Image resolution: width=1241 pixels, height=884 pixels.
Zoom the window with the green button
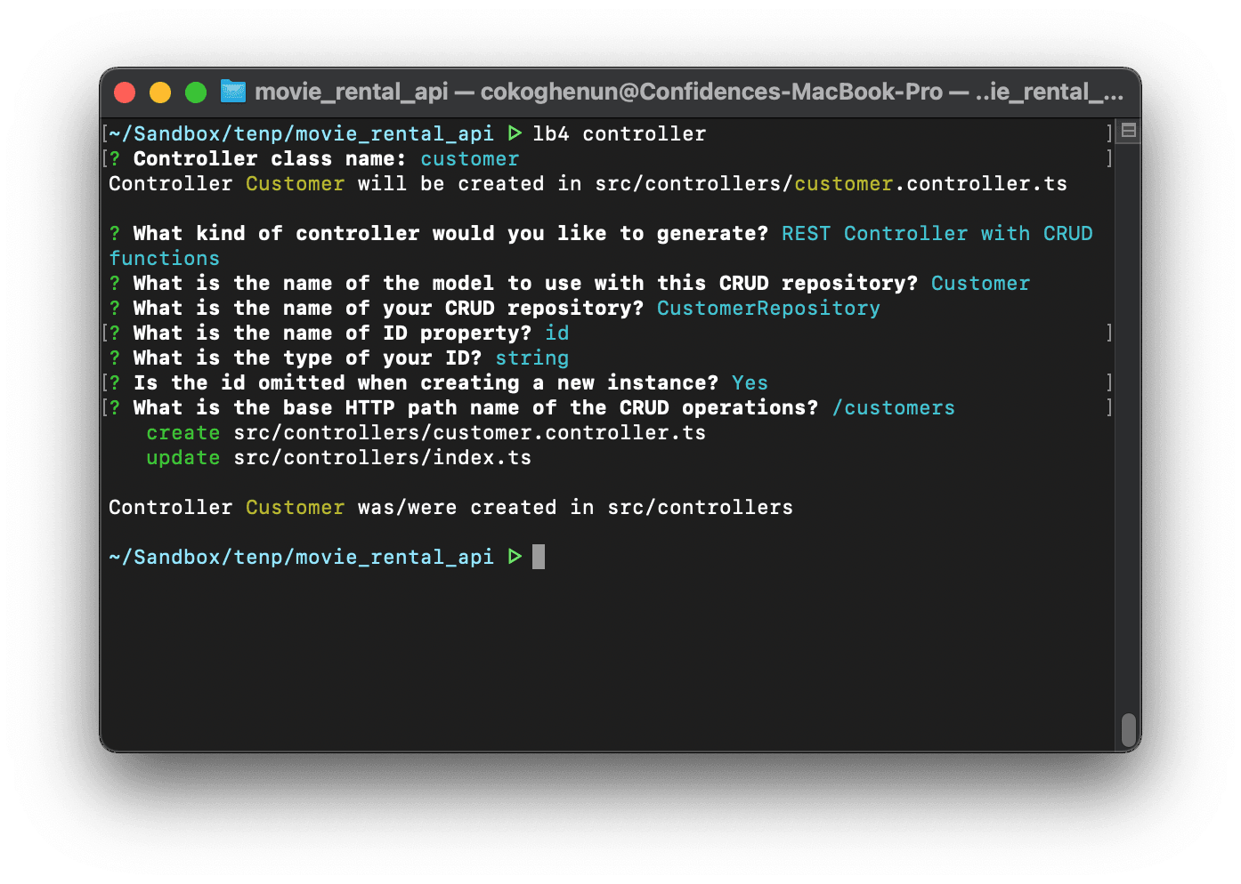click(196, 92)
